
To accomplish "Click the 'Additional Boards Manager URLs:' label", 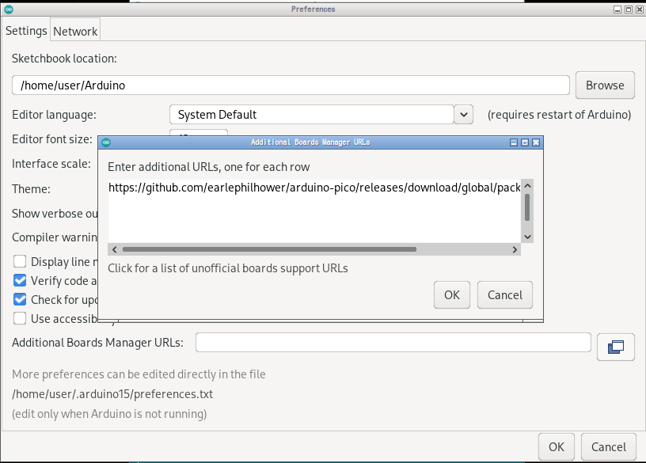I will (97, 343).
